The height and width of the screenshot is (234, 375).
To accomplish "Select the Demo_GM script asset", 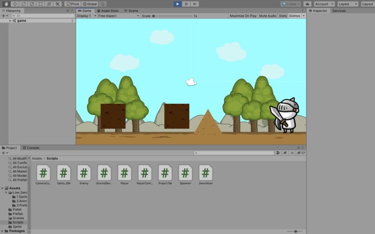I will click(64, 175).
